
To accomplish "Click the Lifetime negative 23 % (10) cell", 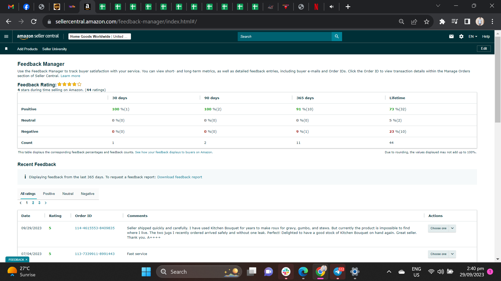I will [398, 132].
